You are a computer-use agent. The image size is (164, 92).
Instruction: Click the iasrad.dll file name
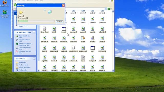coord(73,13)
